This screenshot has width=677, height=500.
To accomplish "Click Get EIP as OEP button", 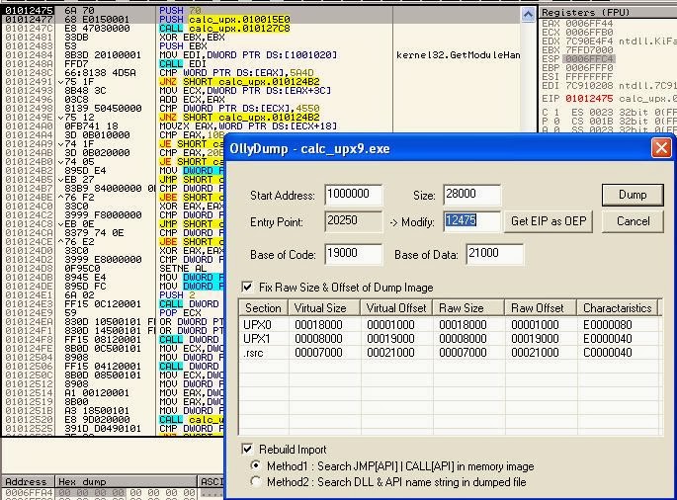I will pos(549,221).
